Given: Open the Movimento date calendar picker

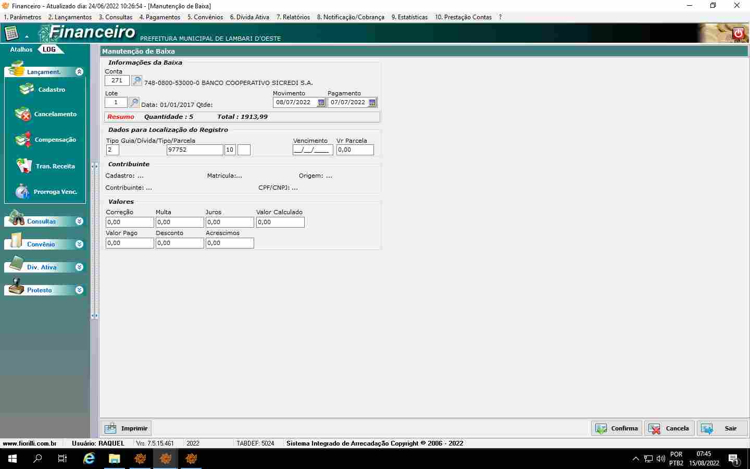Looking at the screenshot, I should click(321, 103).
